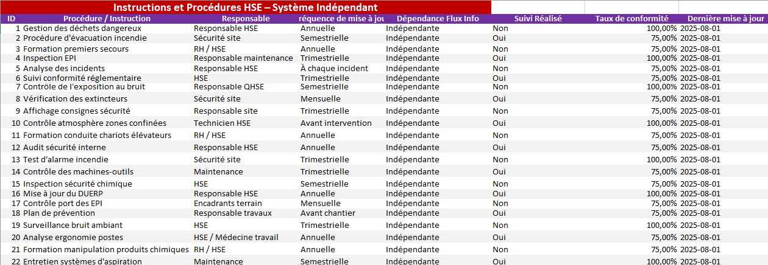Select the 'Responsable' header cell
Image resolution: width=768 pixels, height=265 pixels.
click(x=246, y=19)
